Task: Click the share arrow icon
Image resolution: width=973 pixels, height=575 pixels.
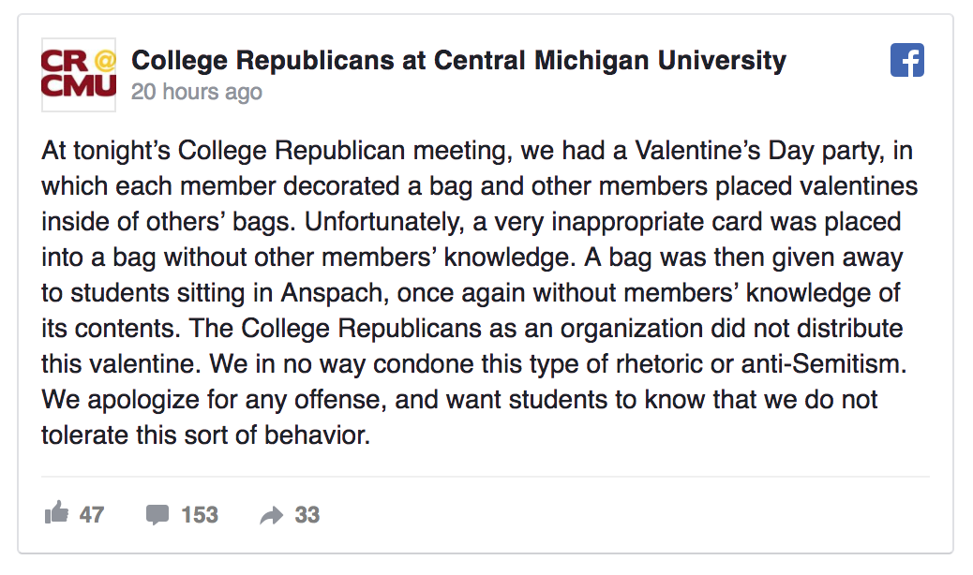Action: click(x=271, y=515)
